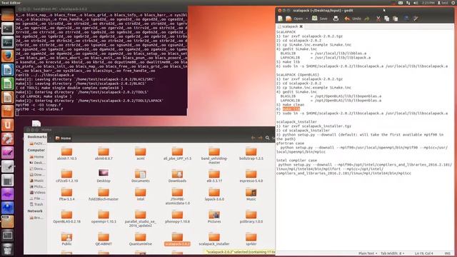
Task: Create a new document in gedit
Action: click(x=280, y=19)
